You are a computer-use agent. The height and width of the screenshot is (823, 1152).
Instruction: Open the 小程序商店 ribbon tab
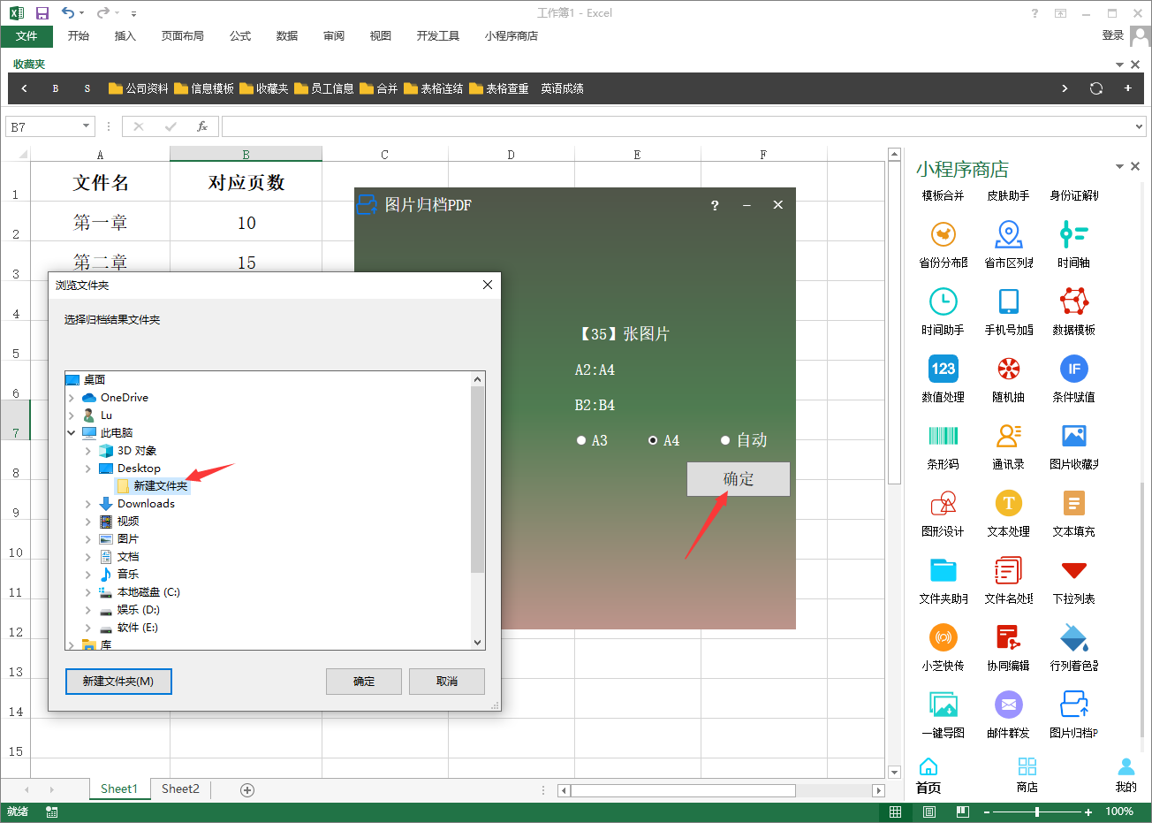tap(512, 36)
